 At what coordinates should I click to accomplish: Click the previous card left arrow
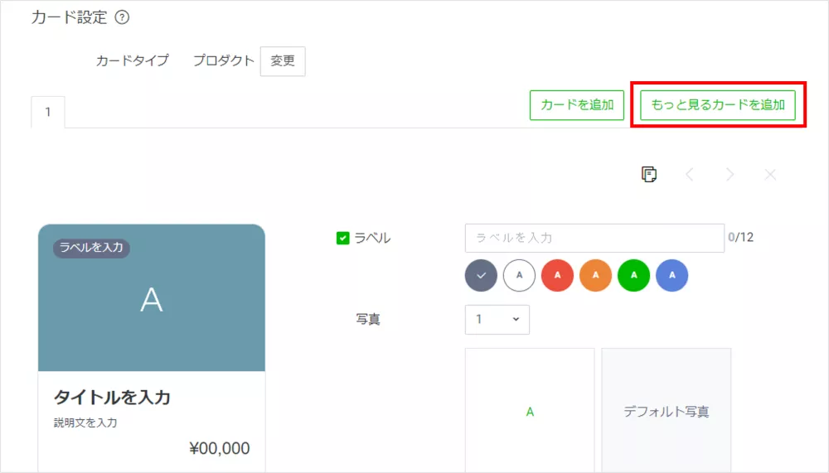coord(689,174)
